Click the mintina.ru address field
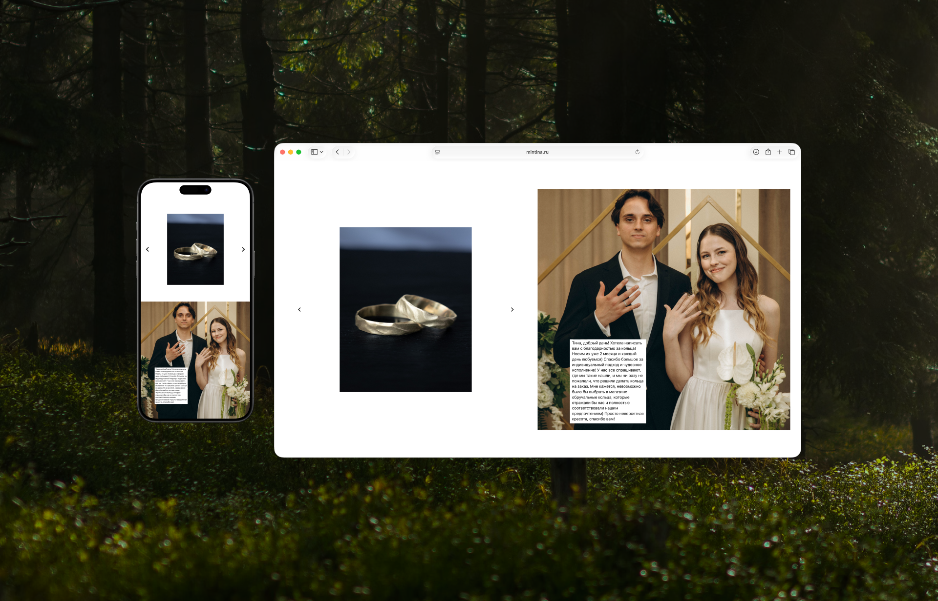The width and height of the screenshot is (938, 601). [537, 152]
